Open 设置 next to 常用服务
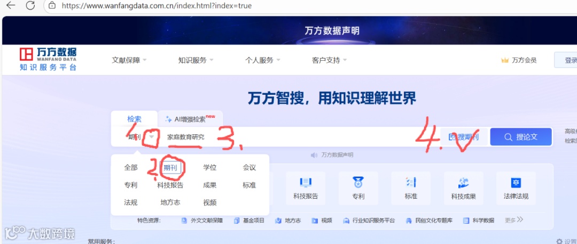The image size is (577, 244). click(566, 241)
